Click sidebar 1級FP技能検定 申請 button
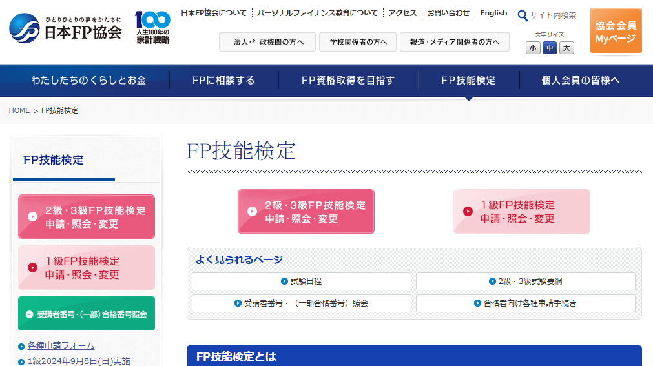Image resolution: width=653 pixels, height=366 pixels. [x=87, y=267]
